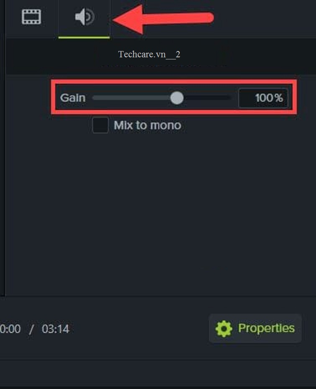
Task: Open the visual properties film strip tab
Action: point(31,17)
